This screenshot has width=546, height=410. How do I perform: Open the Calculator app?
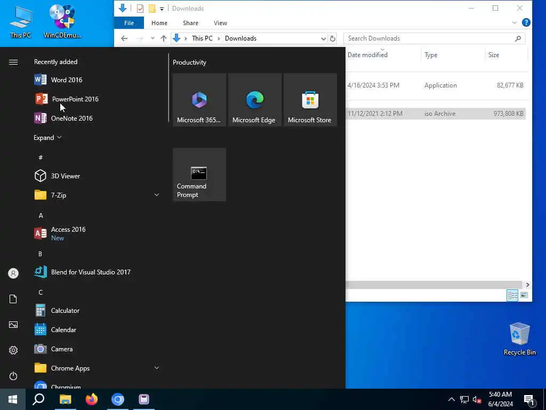pos(98,310)
